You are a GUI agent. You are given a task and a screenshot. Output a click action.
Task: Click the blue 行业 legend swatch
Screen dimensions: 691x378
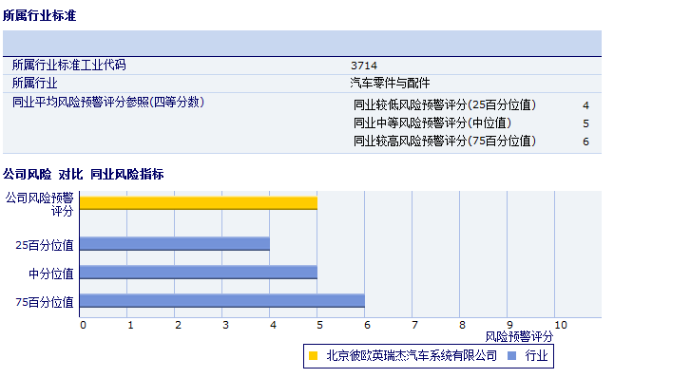click(511, 355)
